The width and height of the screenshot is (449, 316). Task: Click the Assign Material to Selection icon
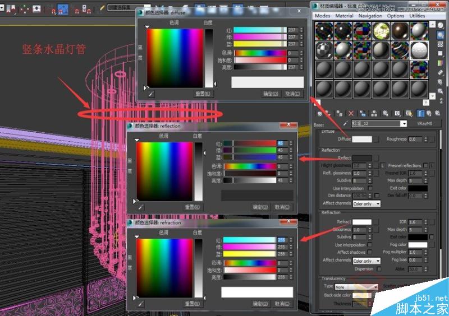click(x=340, y=114)
